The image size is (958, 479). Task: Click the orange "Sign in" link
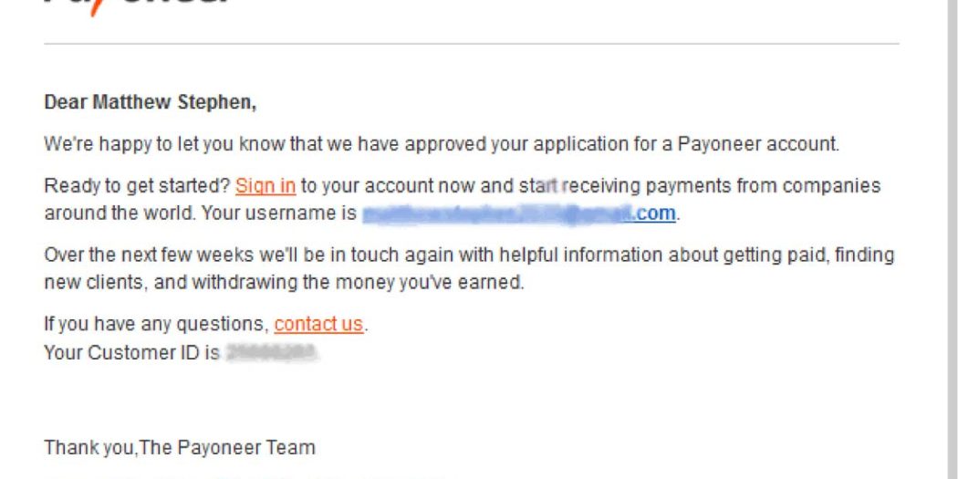click(x=266, y=186)
